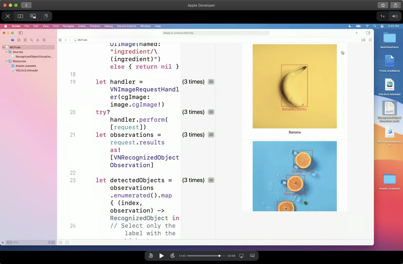Skip back 15 seconds in video
The image size is (403, 264).
point(151,256)
